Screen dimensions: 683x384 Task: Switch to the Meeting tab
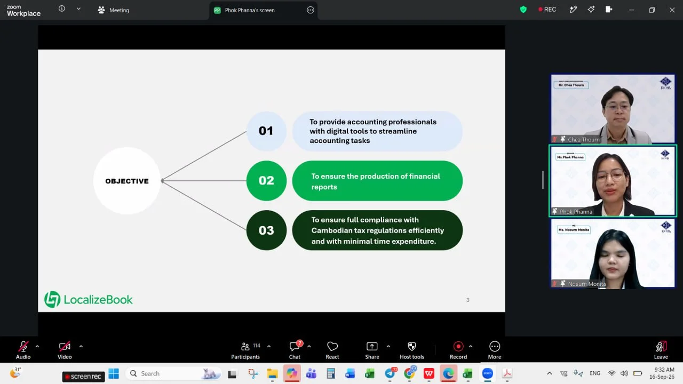tap(114, 10)
